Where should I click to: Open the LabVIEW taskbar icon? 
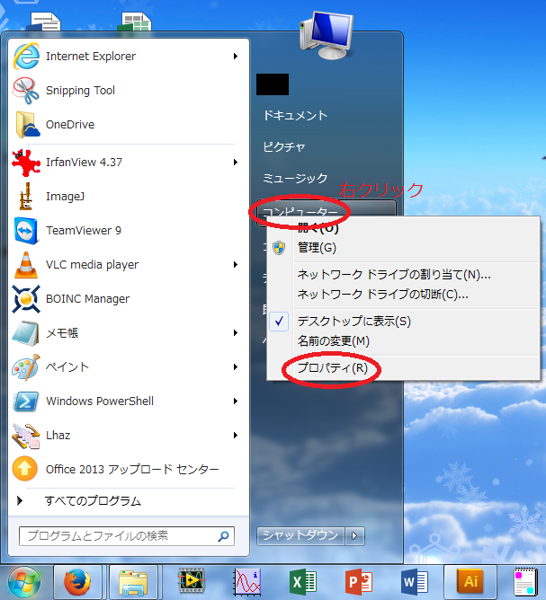[x=192, y=581]
